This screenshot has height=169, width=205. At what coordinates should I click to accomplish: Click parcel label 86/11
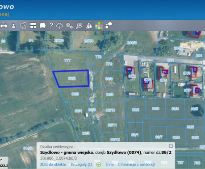click(x=112, y=125)
